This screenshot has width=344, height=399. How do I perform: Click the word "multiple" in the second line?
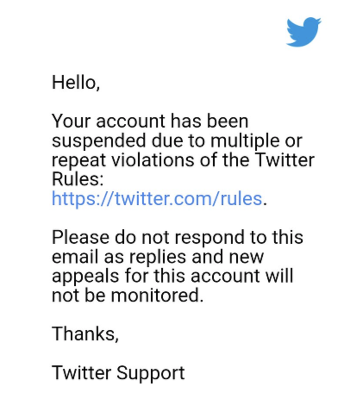[x=245, y=141]
